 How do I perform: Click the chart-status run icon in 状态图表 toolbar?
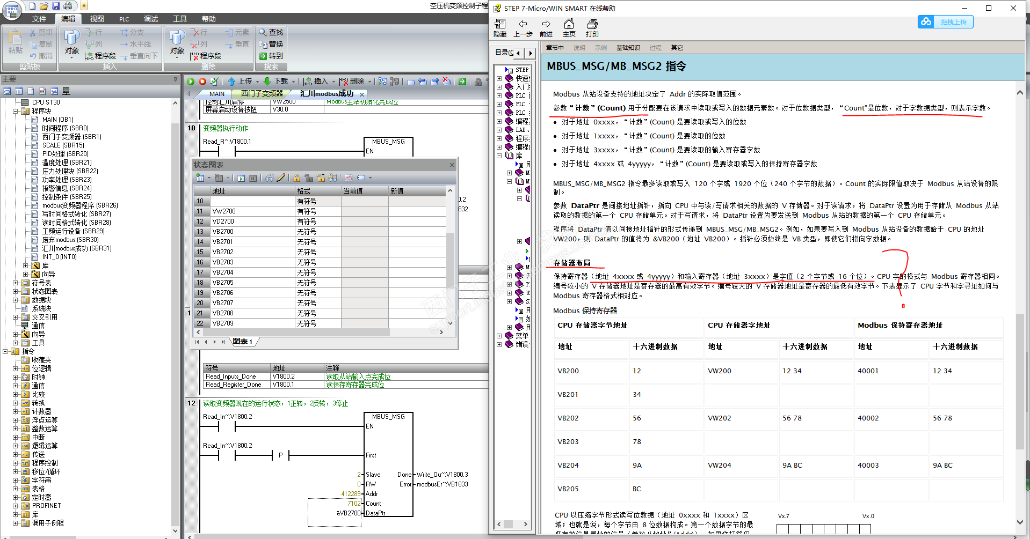tap(241, 178)
